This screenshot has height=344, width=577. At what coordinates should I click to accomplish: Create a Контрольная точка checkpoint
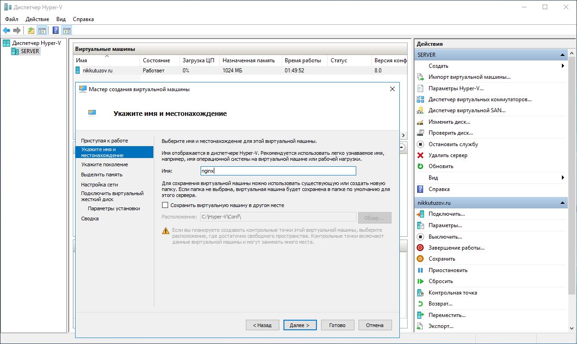pos(452,293)
